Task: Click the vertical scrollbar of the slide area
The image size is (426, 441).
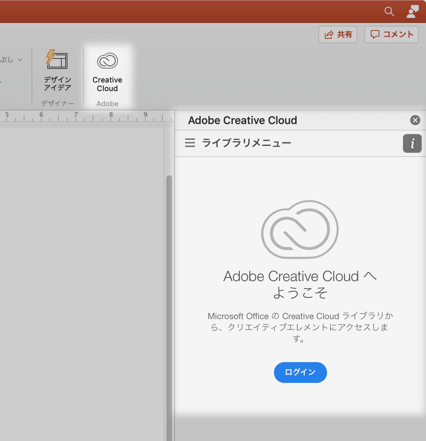Action: point(169,308)
